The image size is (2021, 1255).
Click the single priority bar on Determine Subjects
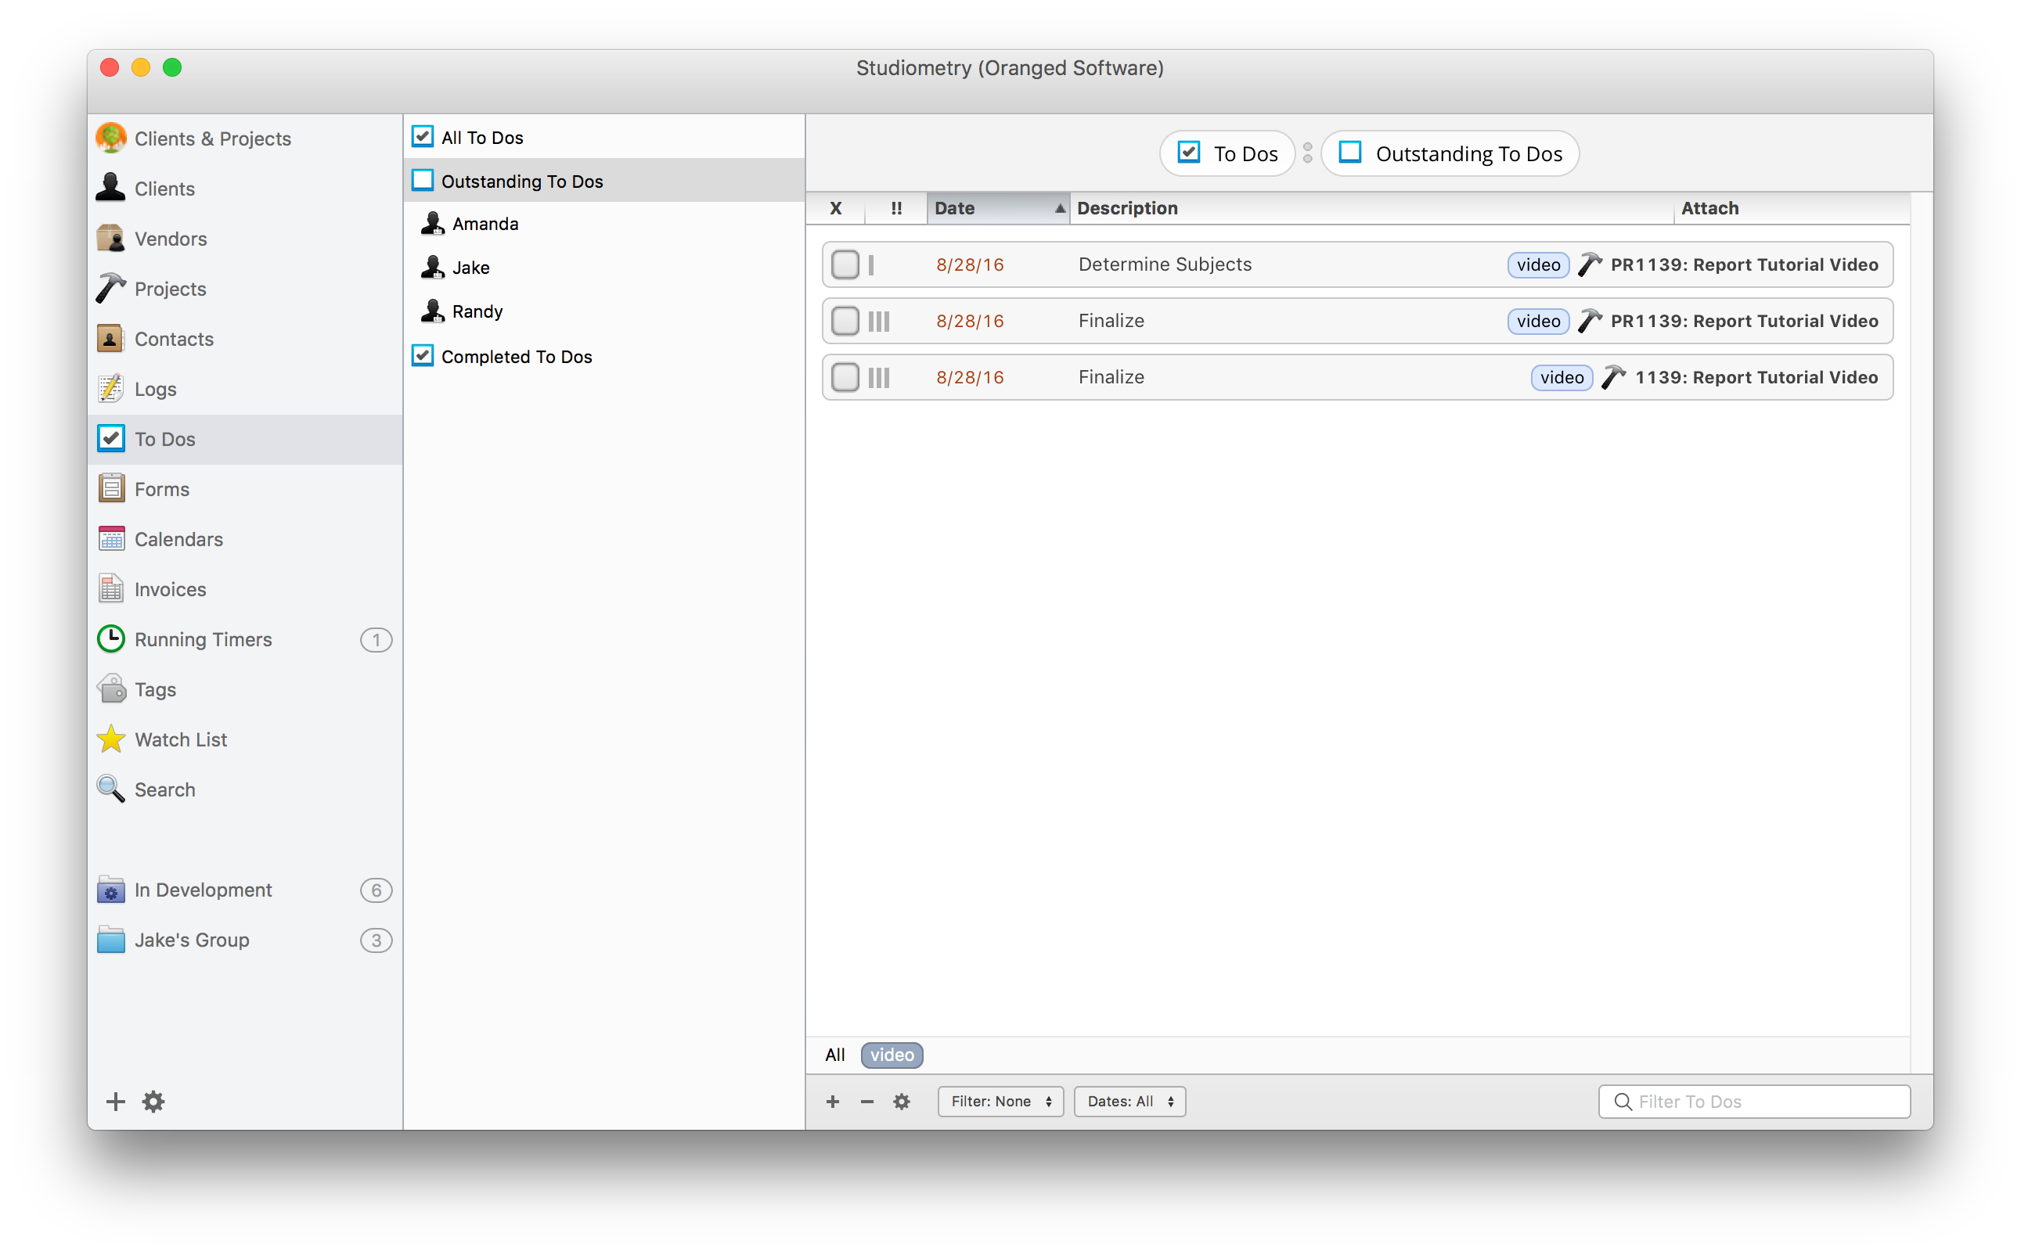871,264
